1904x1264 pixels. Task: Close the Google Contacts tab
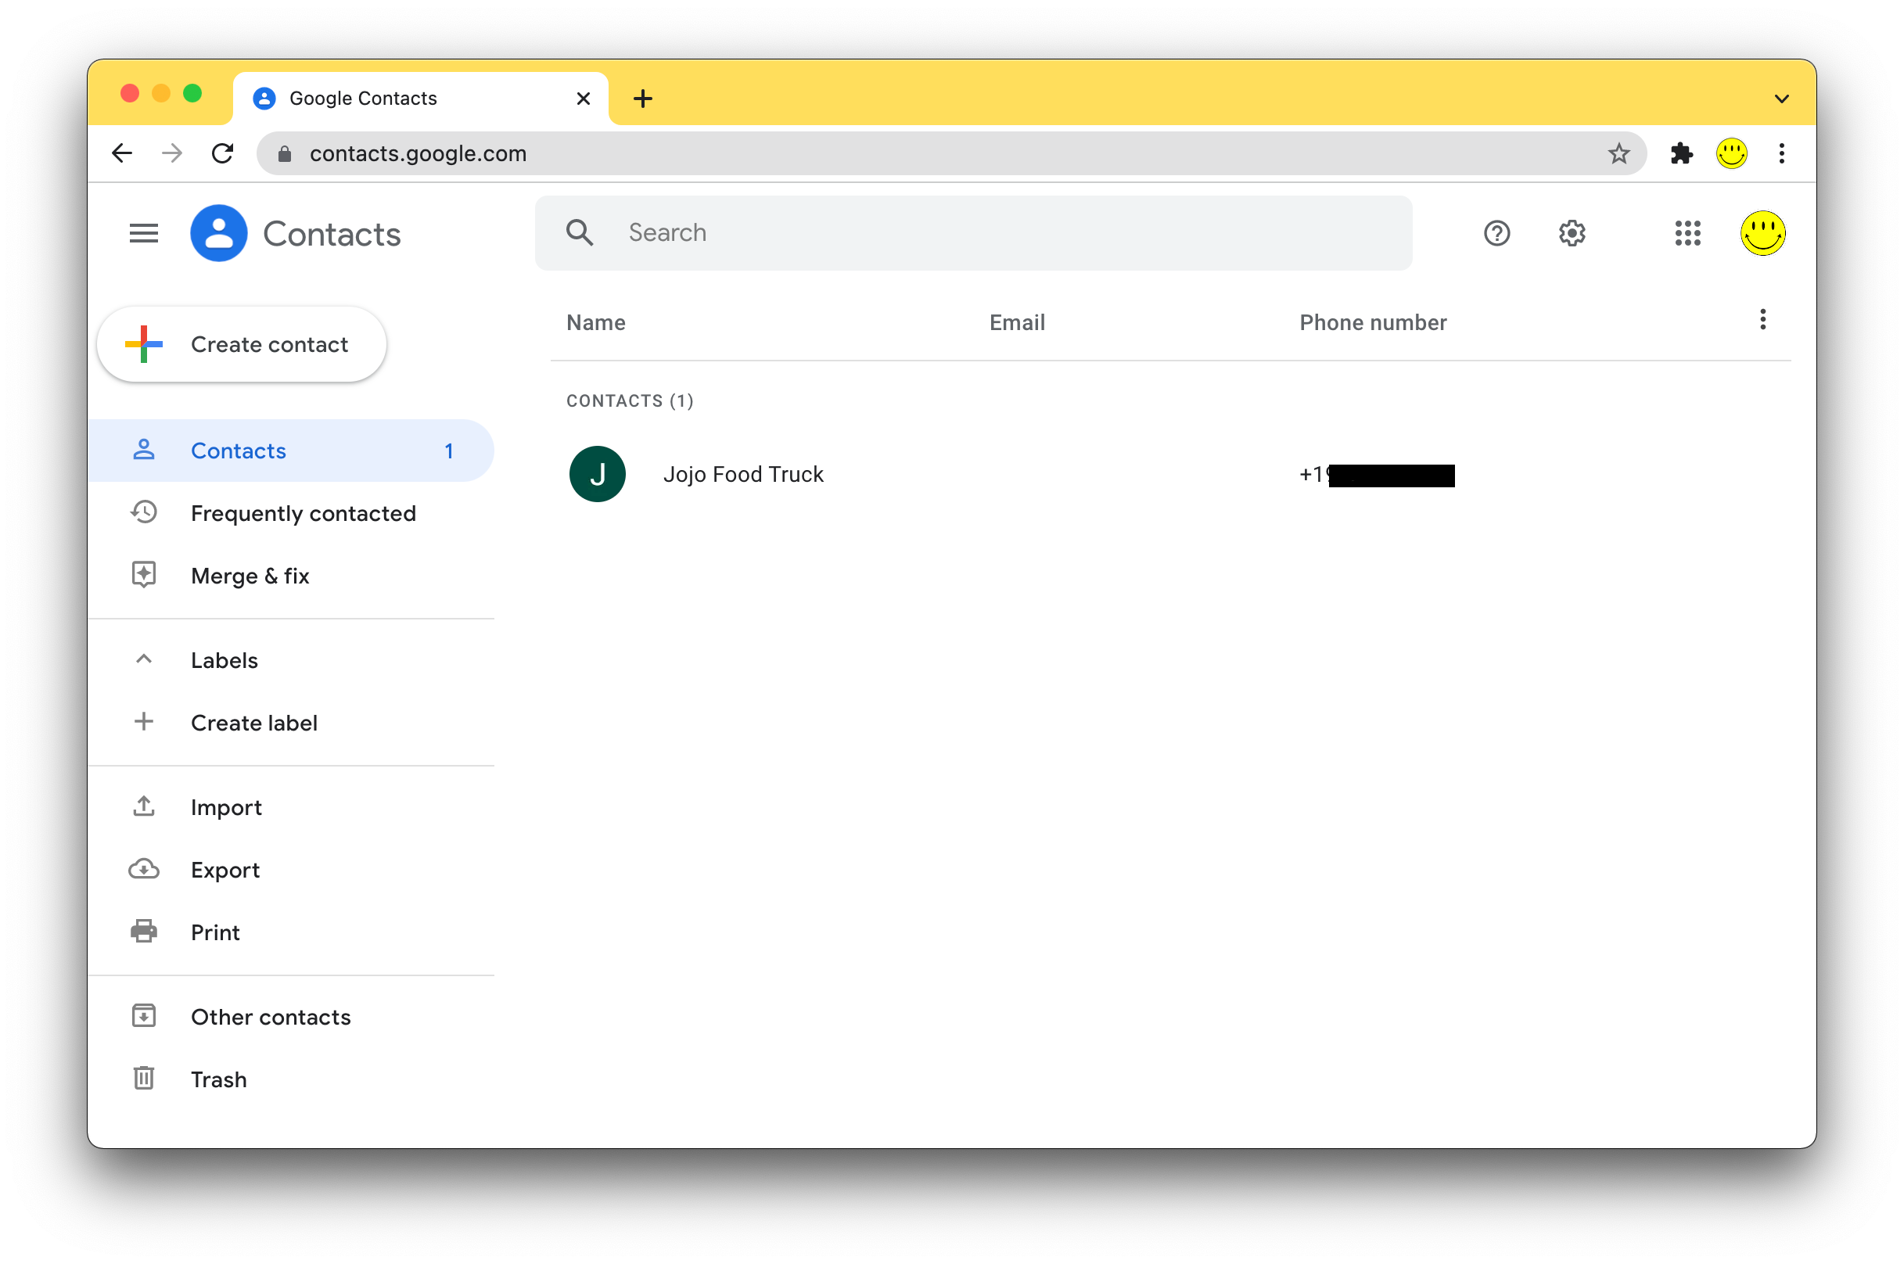(584, 99)
